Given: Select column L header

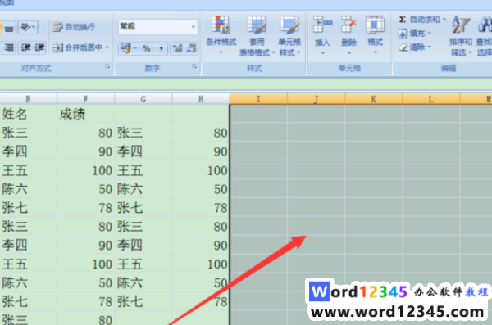Looking at the screenshot, I should tap(431, 99).
